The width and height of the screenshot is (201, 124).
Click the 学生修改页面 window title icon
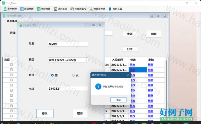[x=21, y=25]
